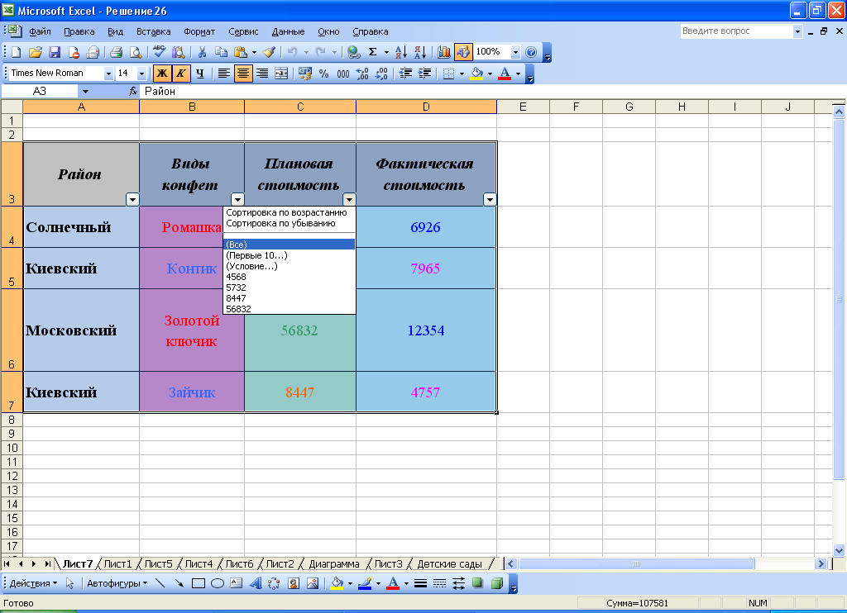Click drawing toolbar Line Color icon

tap(365, 583)
